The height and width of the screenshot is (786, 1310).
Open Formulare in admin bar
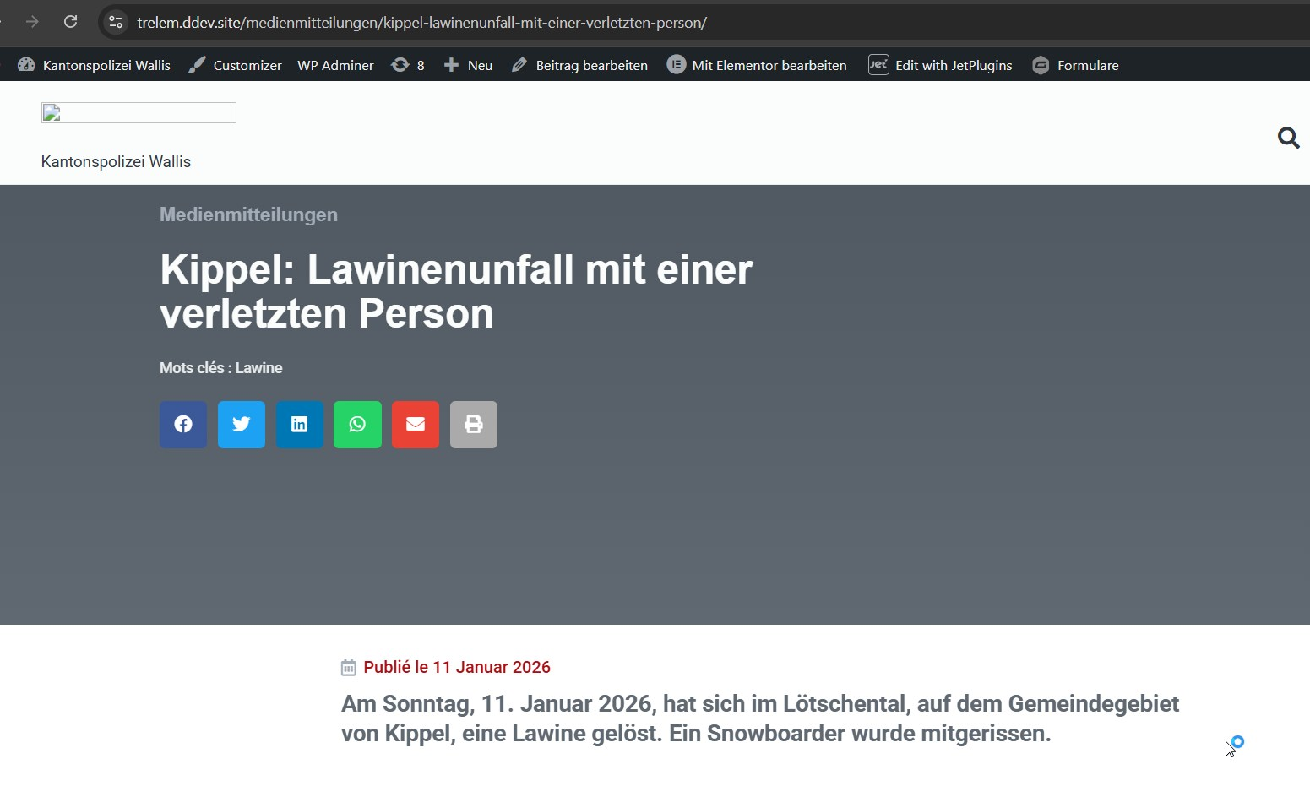[1076, 65]
